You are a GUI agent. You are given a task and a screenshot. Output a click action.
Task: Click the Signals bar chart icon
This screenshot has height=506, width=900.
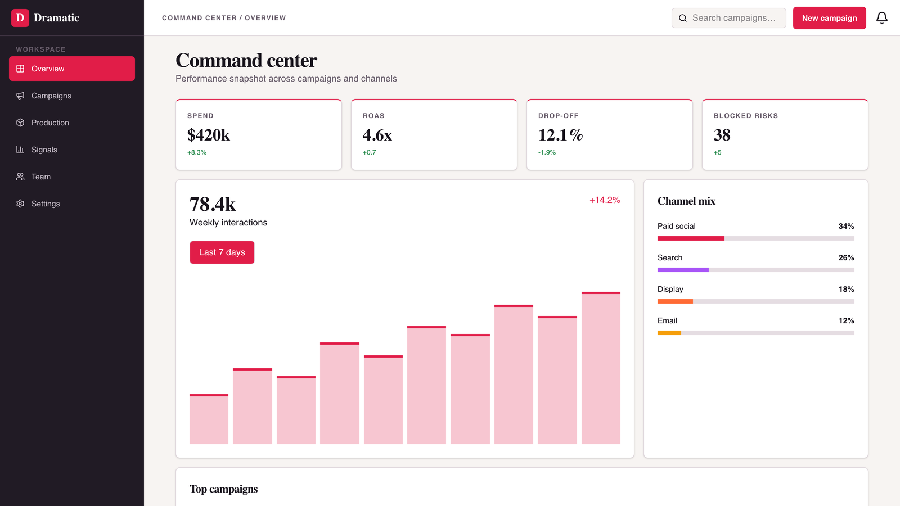pyautogui.click(x=20, y=150)
